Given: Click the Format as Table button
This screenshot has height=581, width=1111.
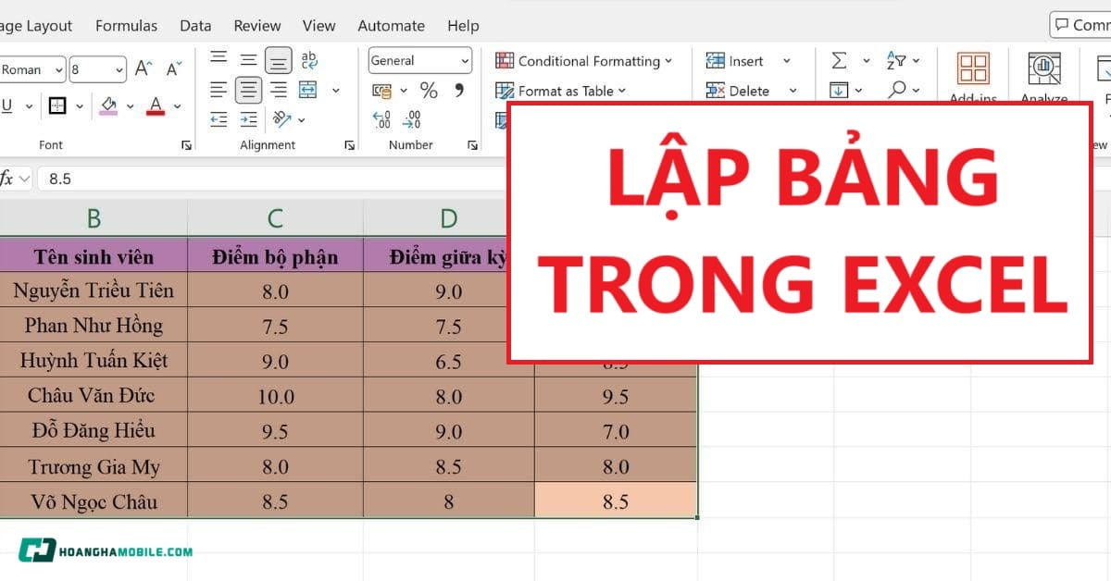Looking at the screenshot, I should [x=555, y=90].
